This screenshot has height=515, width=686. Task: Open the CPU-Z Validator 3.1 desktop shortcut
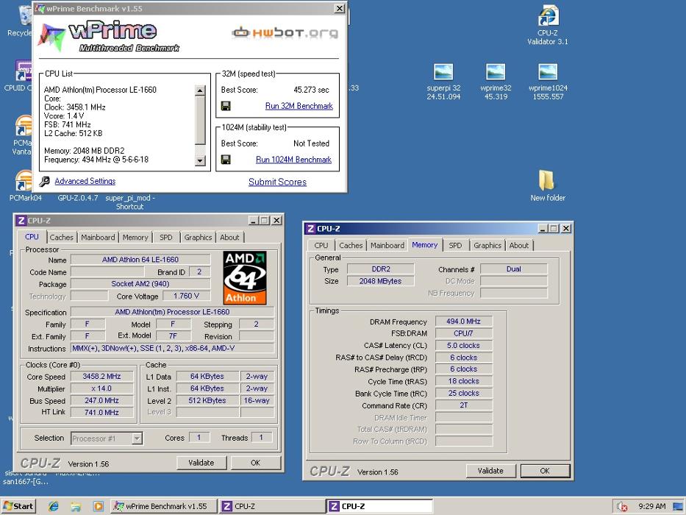[x=548, y=15]
